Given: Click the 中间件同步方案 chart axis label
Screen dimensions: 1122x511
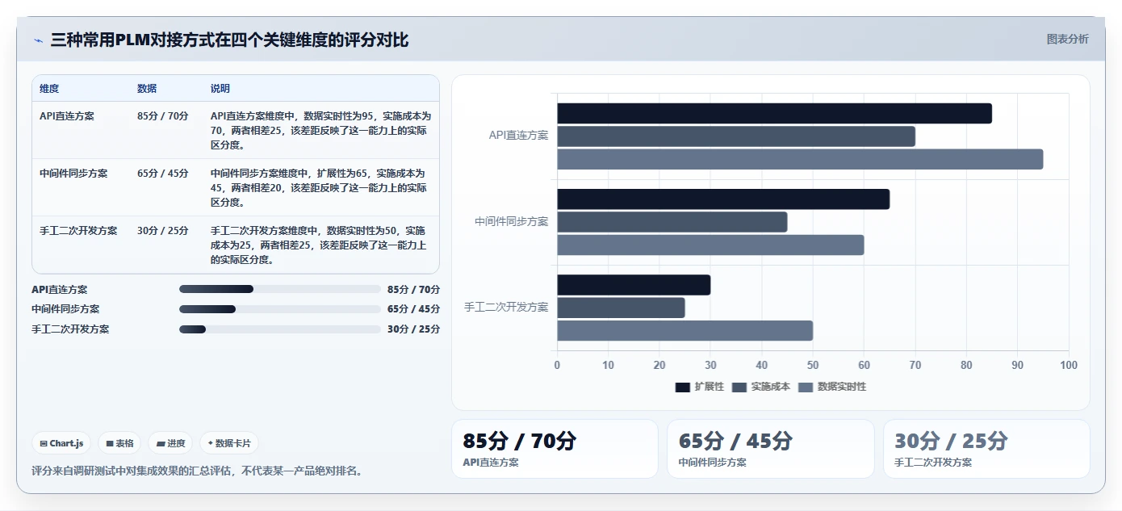Looking at the screenshot, I should [x=512, y=221].
